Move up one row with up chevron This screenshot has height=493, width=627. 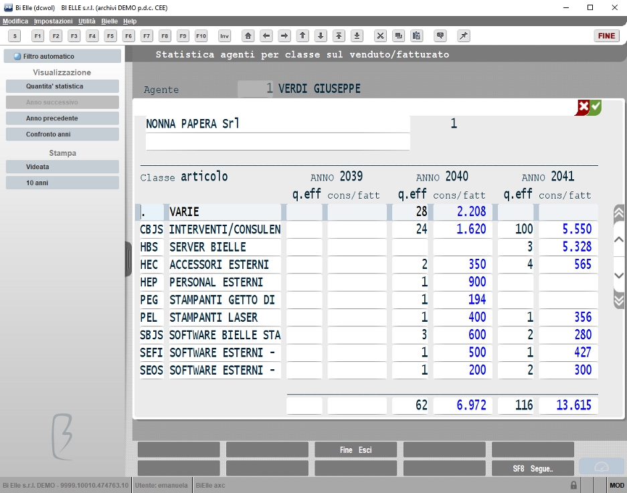(x=618, y=239)
